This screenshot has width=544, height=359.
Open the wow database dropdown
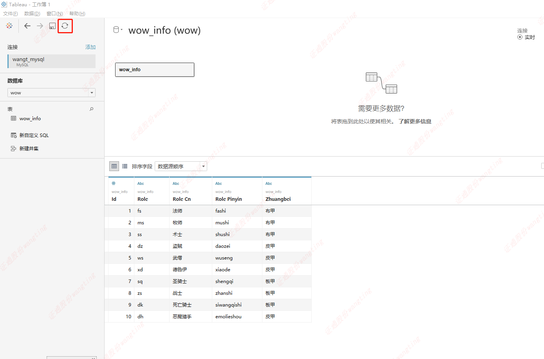pos(51,93)
